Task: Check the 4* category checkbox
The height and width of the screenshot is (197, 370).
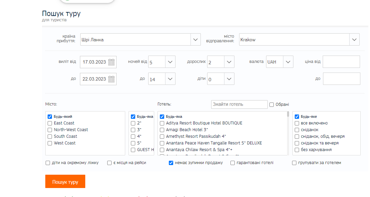Action: coord(133,136)
